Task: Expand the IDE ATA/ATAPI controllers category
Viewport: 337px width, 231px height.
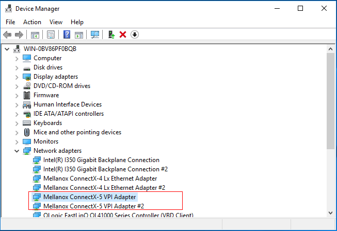Action: [x=17, y=114]
